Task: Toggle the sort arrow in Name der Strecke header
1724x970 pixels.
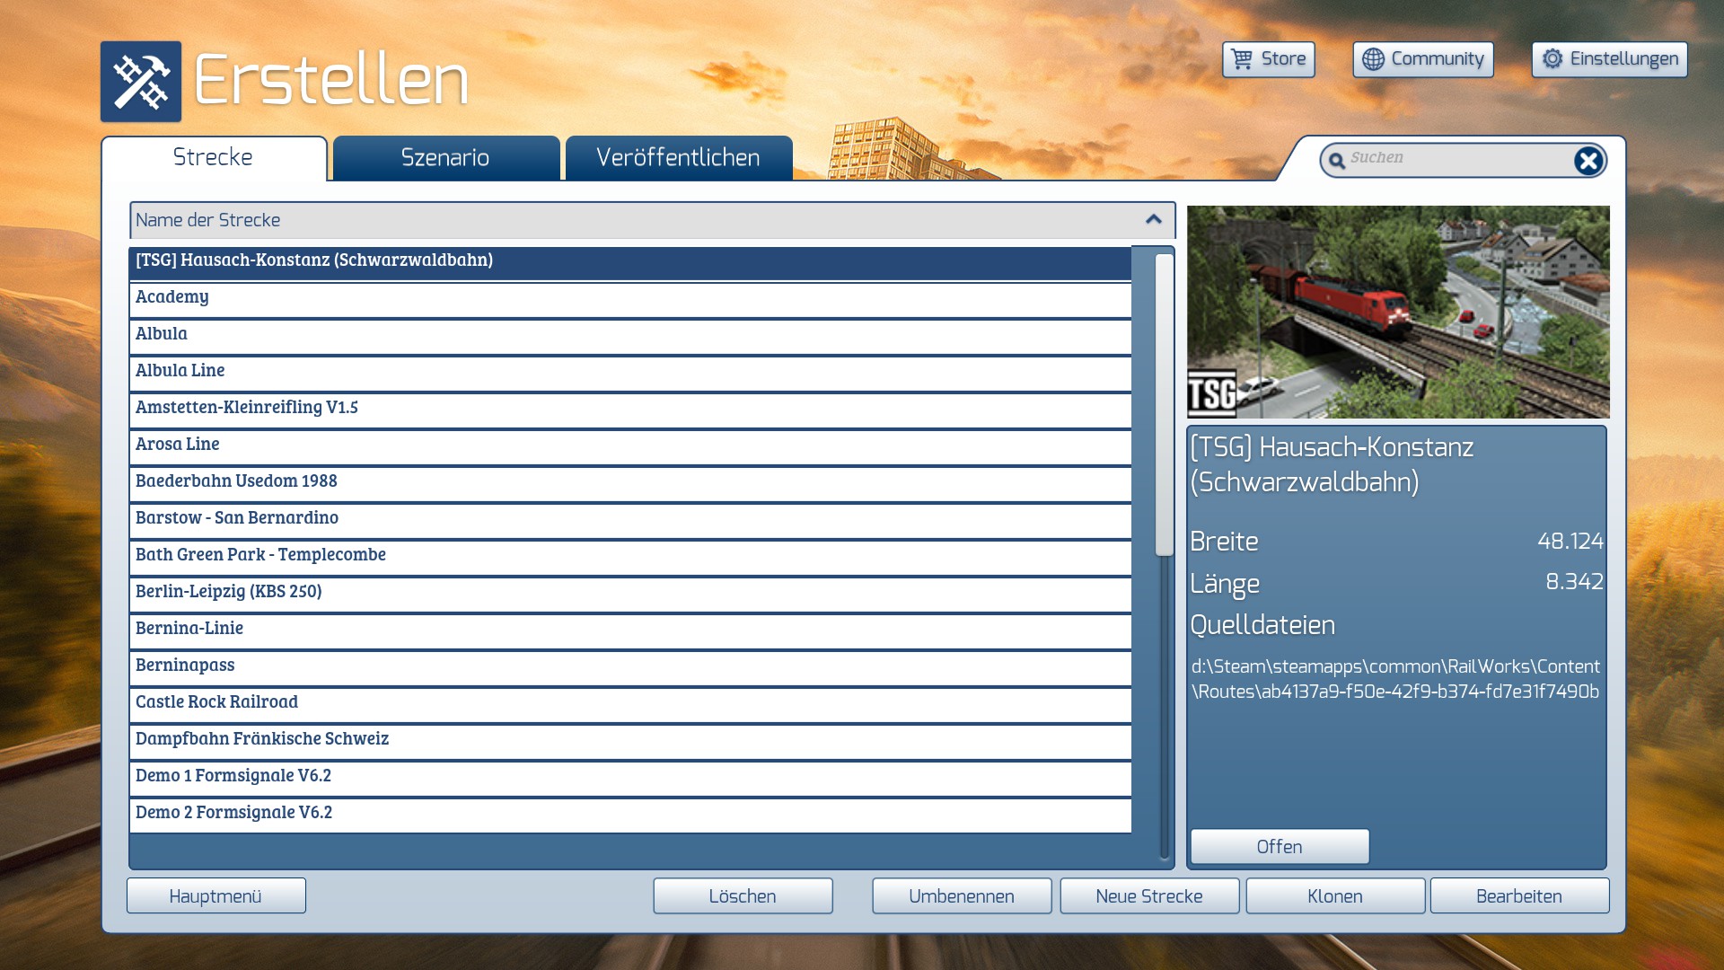Action: (x=1154, y=220)
